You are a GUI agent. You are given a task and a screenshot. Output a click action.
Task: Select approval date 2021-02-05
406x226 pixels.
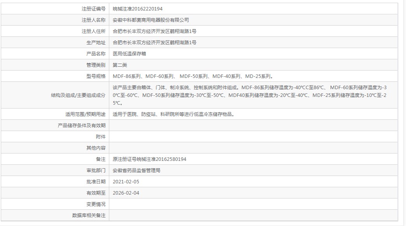[x=126, y=182]
